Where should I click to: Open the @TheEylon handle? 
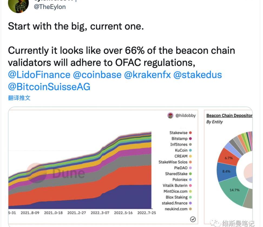pyautogui.click(x=50, y=7)
